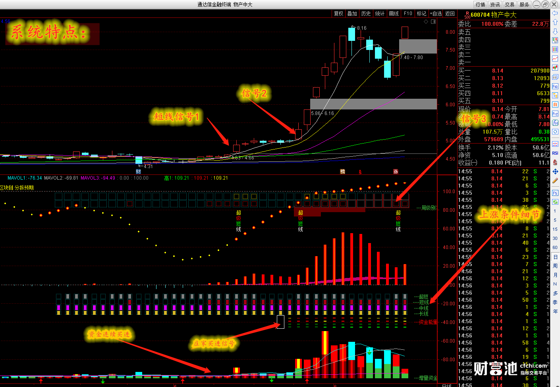
Task: Open the orange document sidebar icon
Action: 555,104
